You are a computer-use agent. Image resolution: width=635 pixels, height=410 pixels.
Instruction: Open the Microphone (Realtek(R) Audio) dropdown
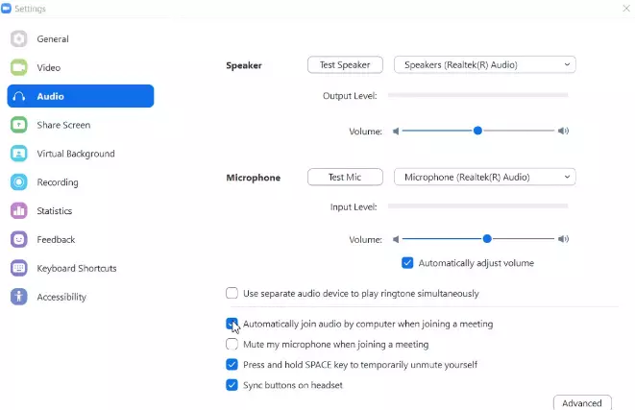click(485, 177)
